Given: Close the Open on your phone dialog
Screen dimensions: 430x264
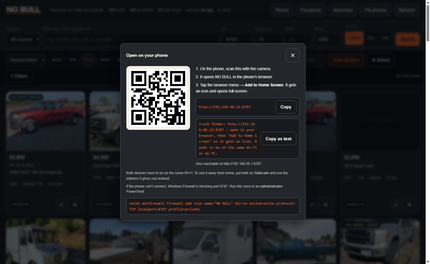Looking at the screenshot, I should tap(293, 55).
